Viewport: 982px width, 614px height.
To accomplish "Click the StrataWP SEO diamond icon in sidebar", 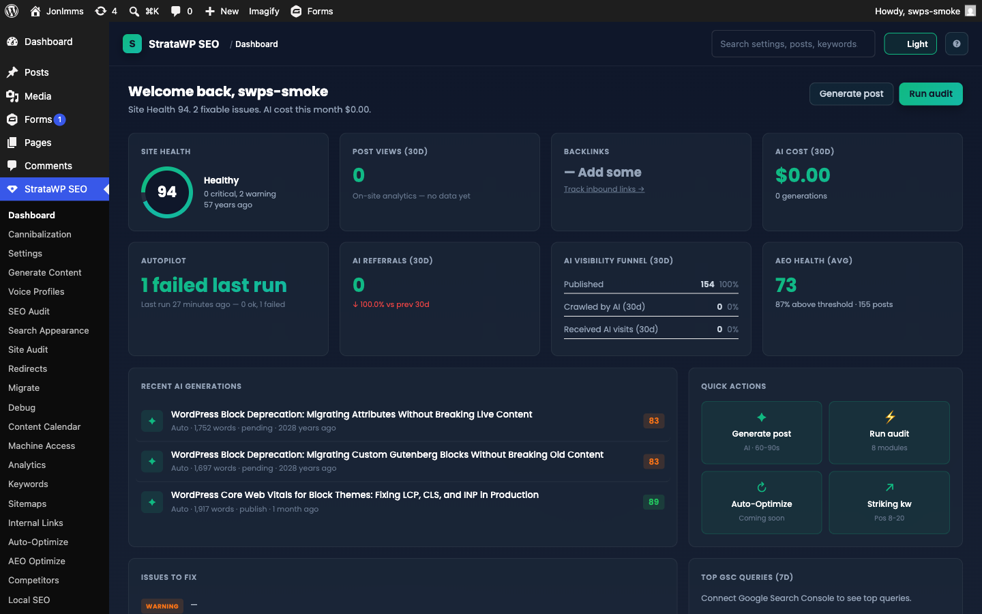I will click(x=12, y=189).
